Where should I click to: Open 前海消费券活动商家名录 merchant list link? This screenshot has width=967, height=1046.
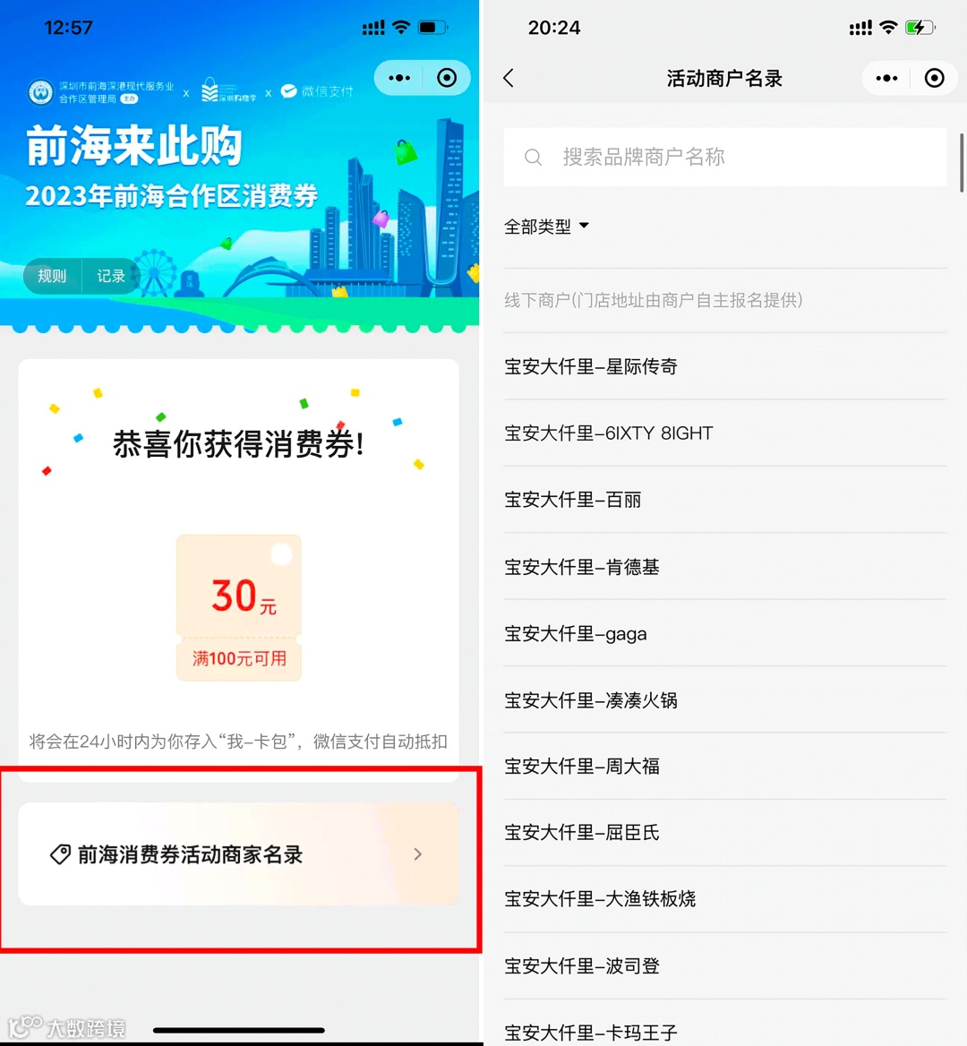pos(239,853)
